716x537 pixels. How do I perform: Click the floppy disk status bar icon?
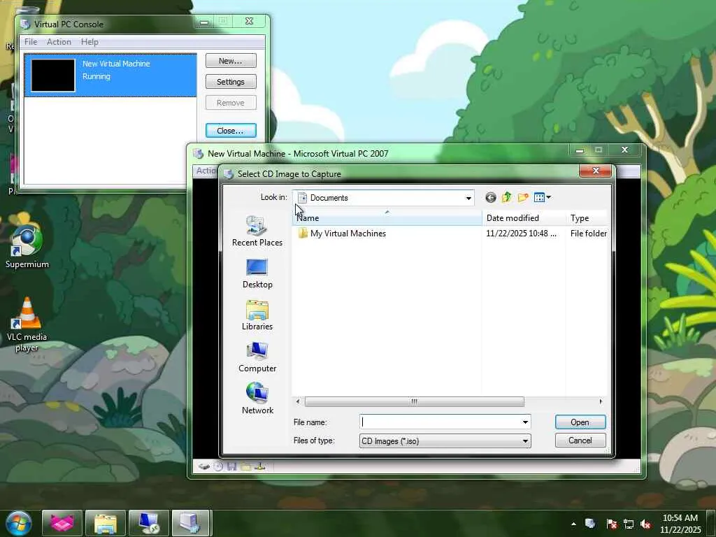pyautogui.click(x=231, y=466)
